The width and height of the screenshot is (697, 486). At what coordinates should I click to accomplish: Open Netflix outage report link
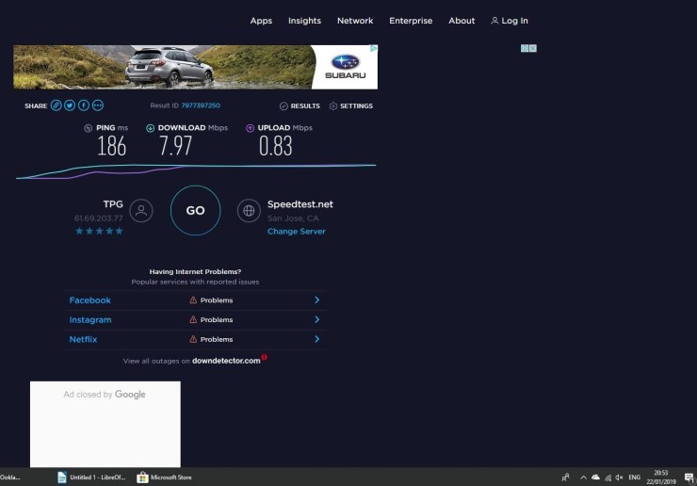tap(83, 339)
